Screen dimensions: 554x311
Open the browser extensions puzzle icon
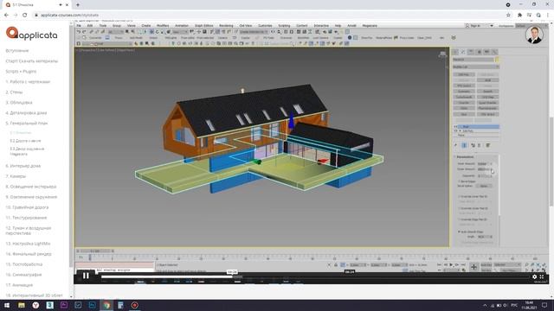click(x=519, y=16)
